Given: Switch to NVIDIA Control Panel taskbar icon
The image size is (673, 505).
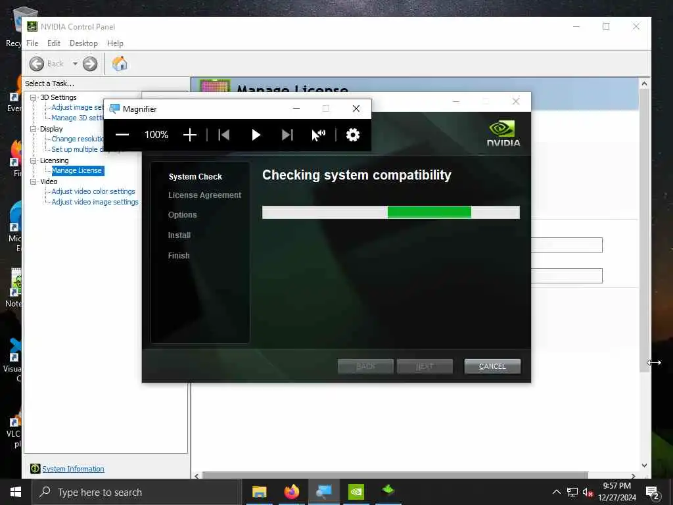Looking at the screenshot, I should tap(356, 492).
